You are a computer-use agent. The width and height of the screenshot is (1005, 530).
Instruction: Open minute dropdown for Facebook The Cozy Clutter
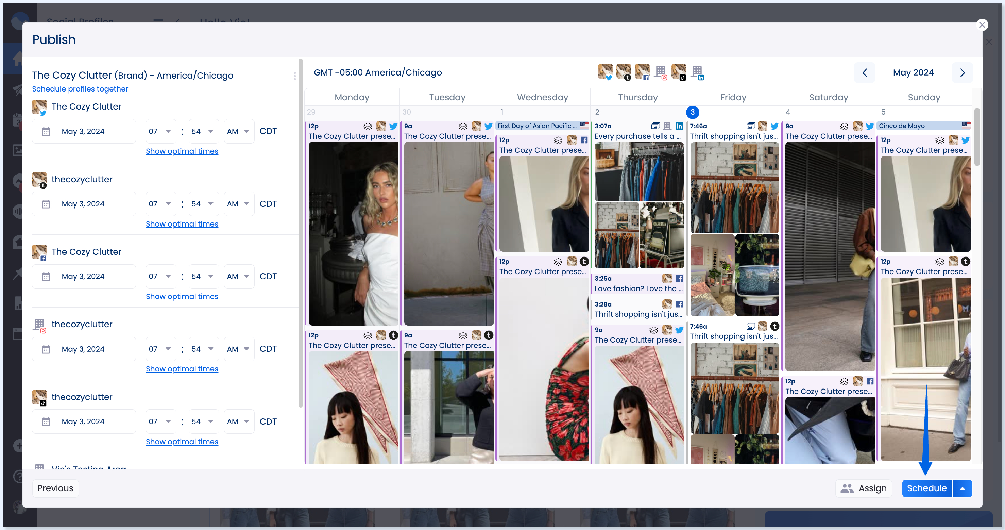click(203, 276)
